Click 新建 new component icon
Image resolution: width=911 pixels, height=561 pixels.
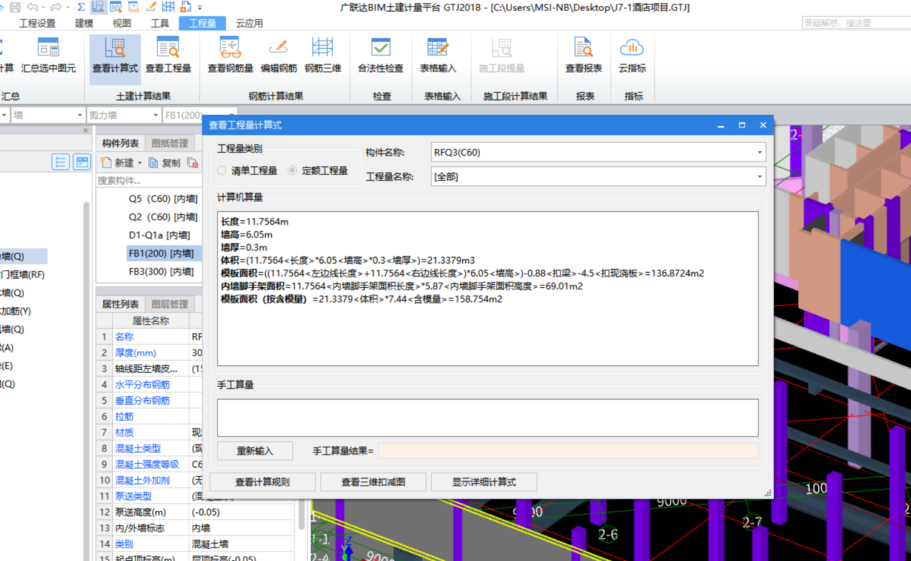point(107,163)
